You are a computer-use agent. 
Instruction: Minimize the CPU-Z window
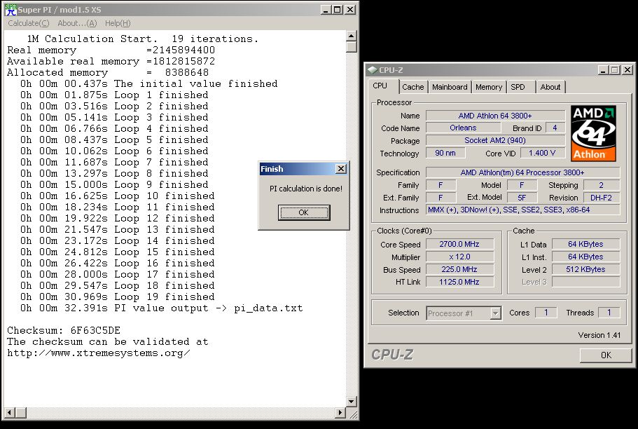click(x=603, y=70)
